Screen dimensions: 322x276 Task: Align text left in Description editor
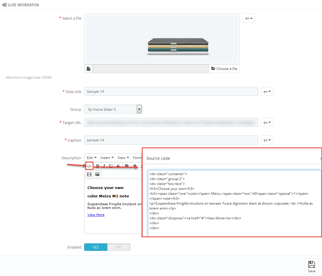127,166
